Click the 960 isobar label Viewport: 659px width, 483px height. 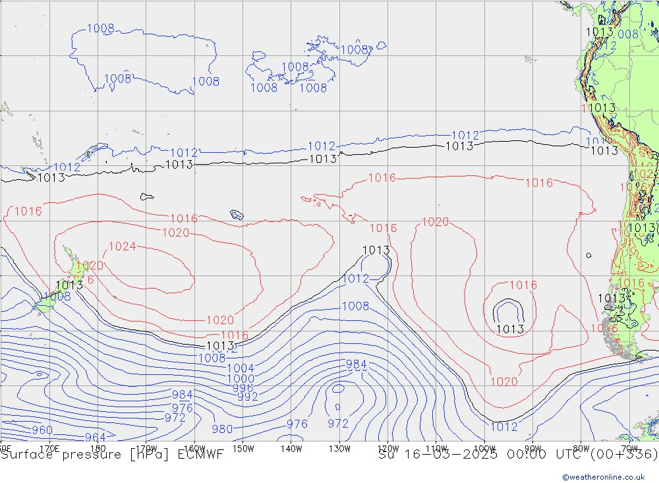tap(42, 430)
